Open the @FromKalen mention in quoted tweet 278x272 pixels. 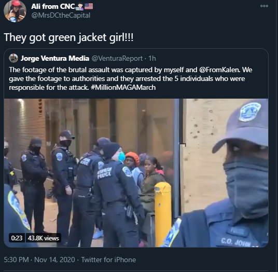click(x=219, y=70)
